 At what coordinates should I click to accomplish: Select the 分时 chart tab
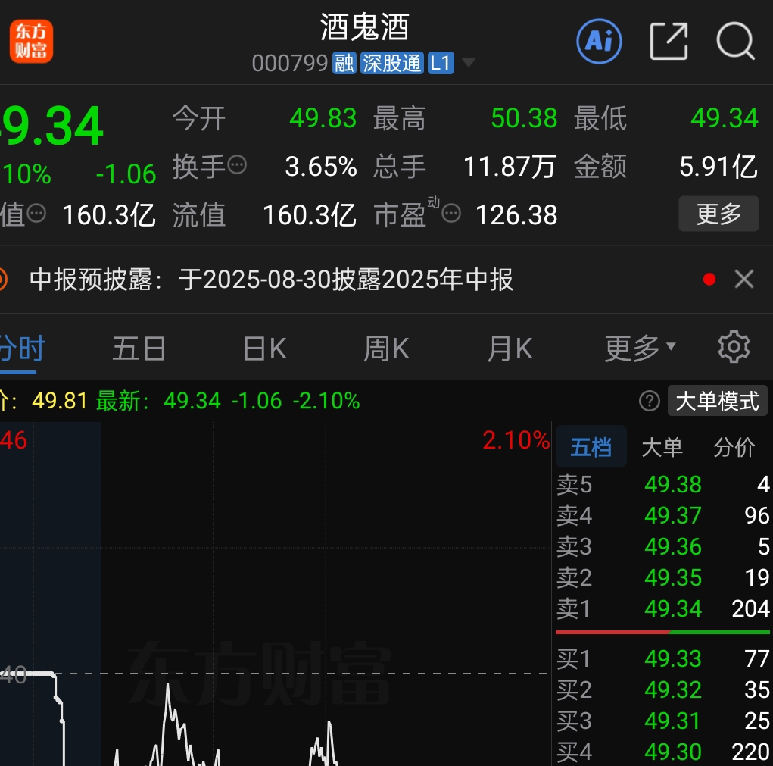(x=22, y=349)
